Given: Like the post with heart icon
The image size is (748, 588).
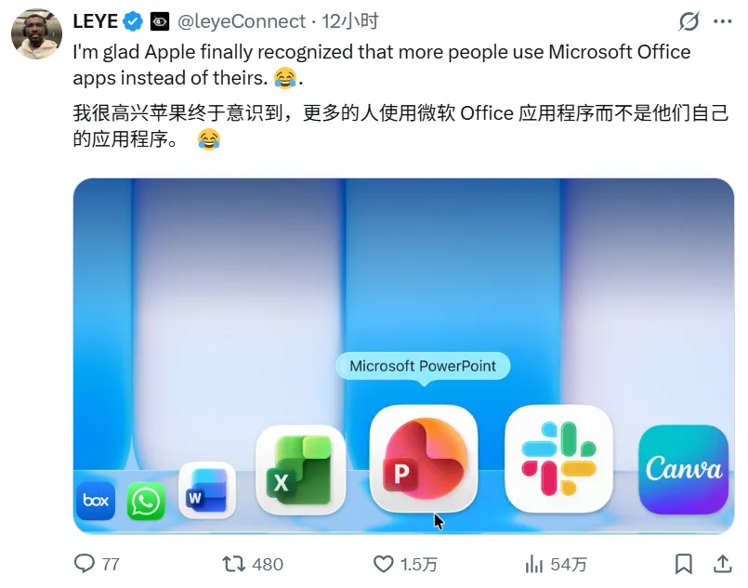Looking at the screenshot, I should (383, 564).
